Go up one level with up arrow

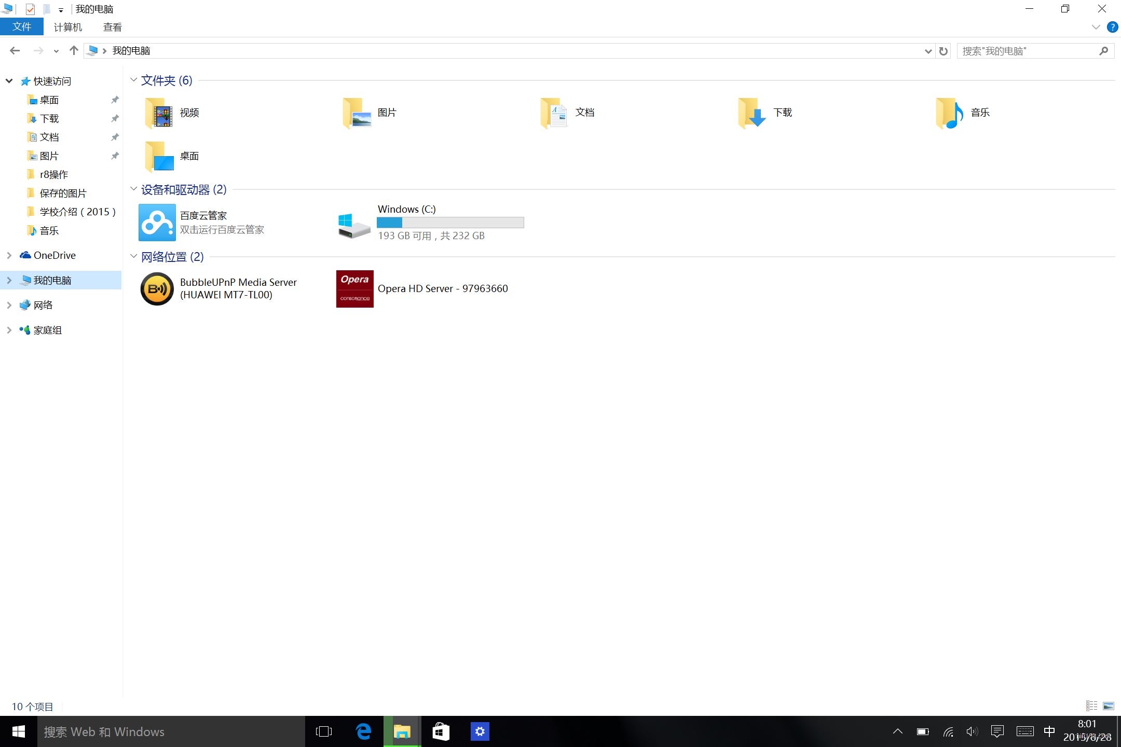point(74,51)
